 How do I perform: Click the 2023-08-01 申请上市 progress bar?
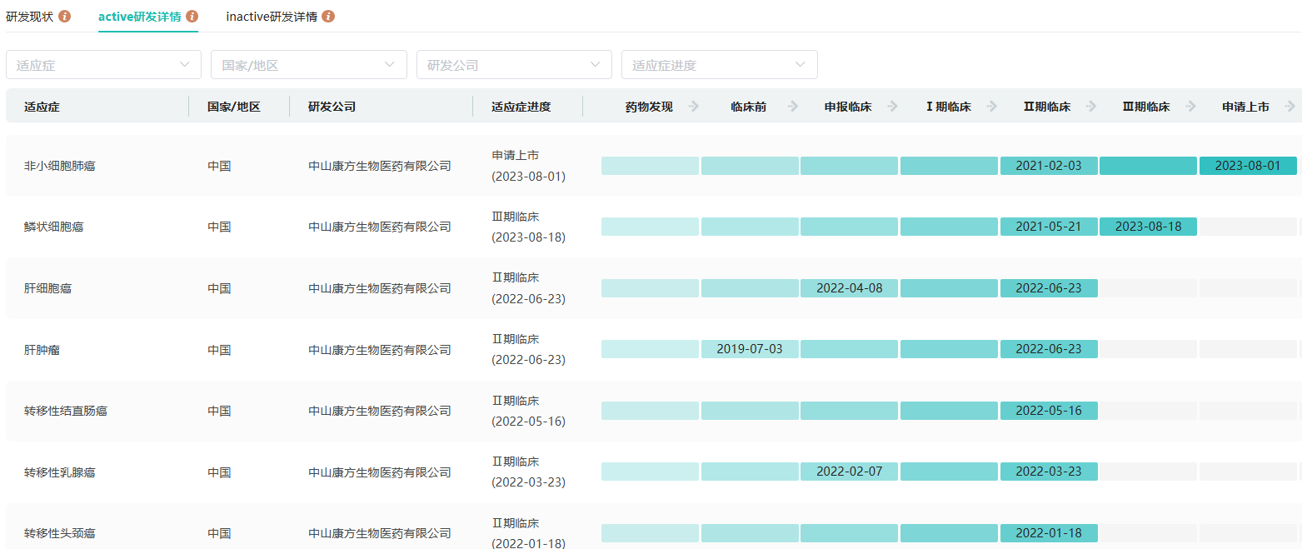(x=1247, y=166)
